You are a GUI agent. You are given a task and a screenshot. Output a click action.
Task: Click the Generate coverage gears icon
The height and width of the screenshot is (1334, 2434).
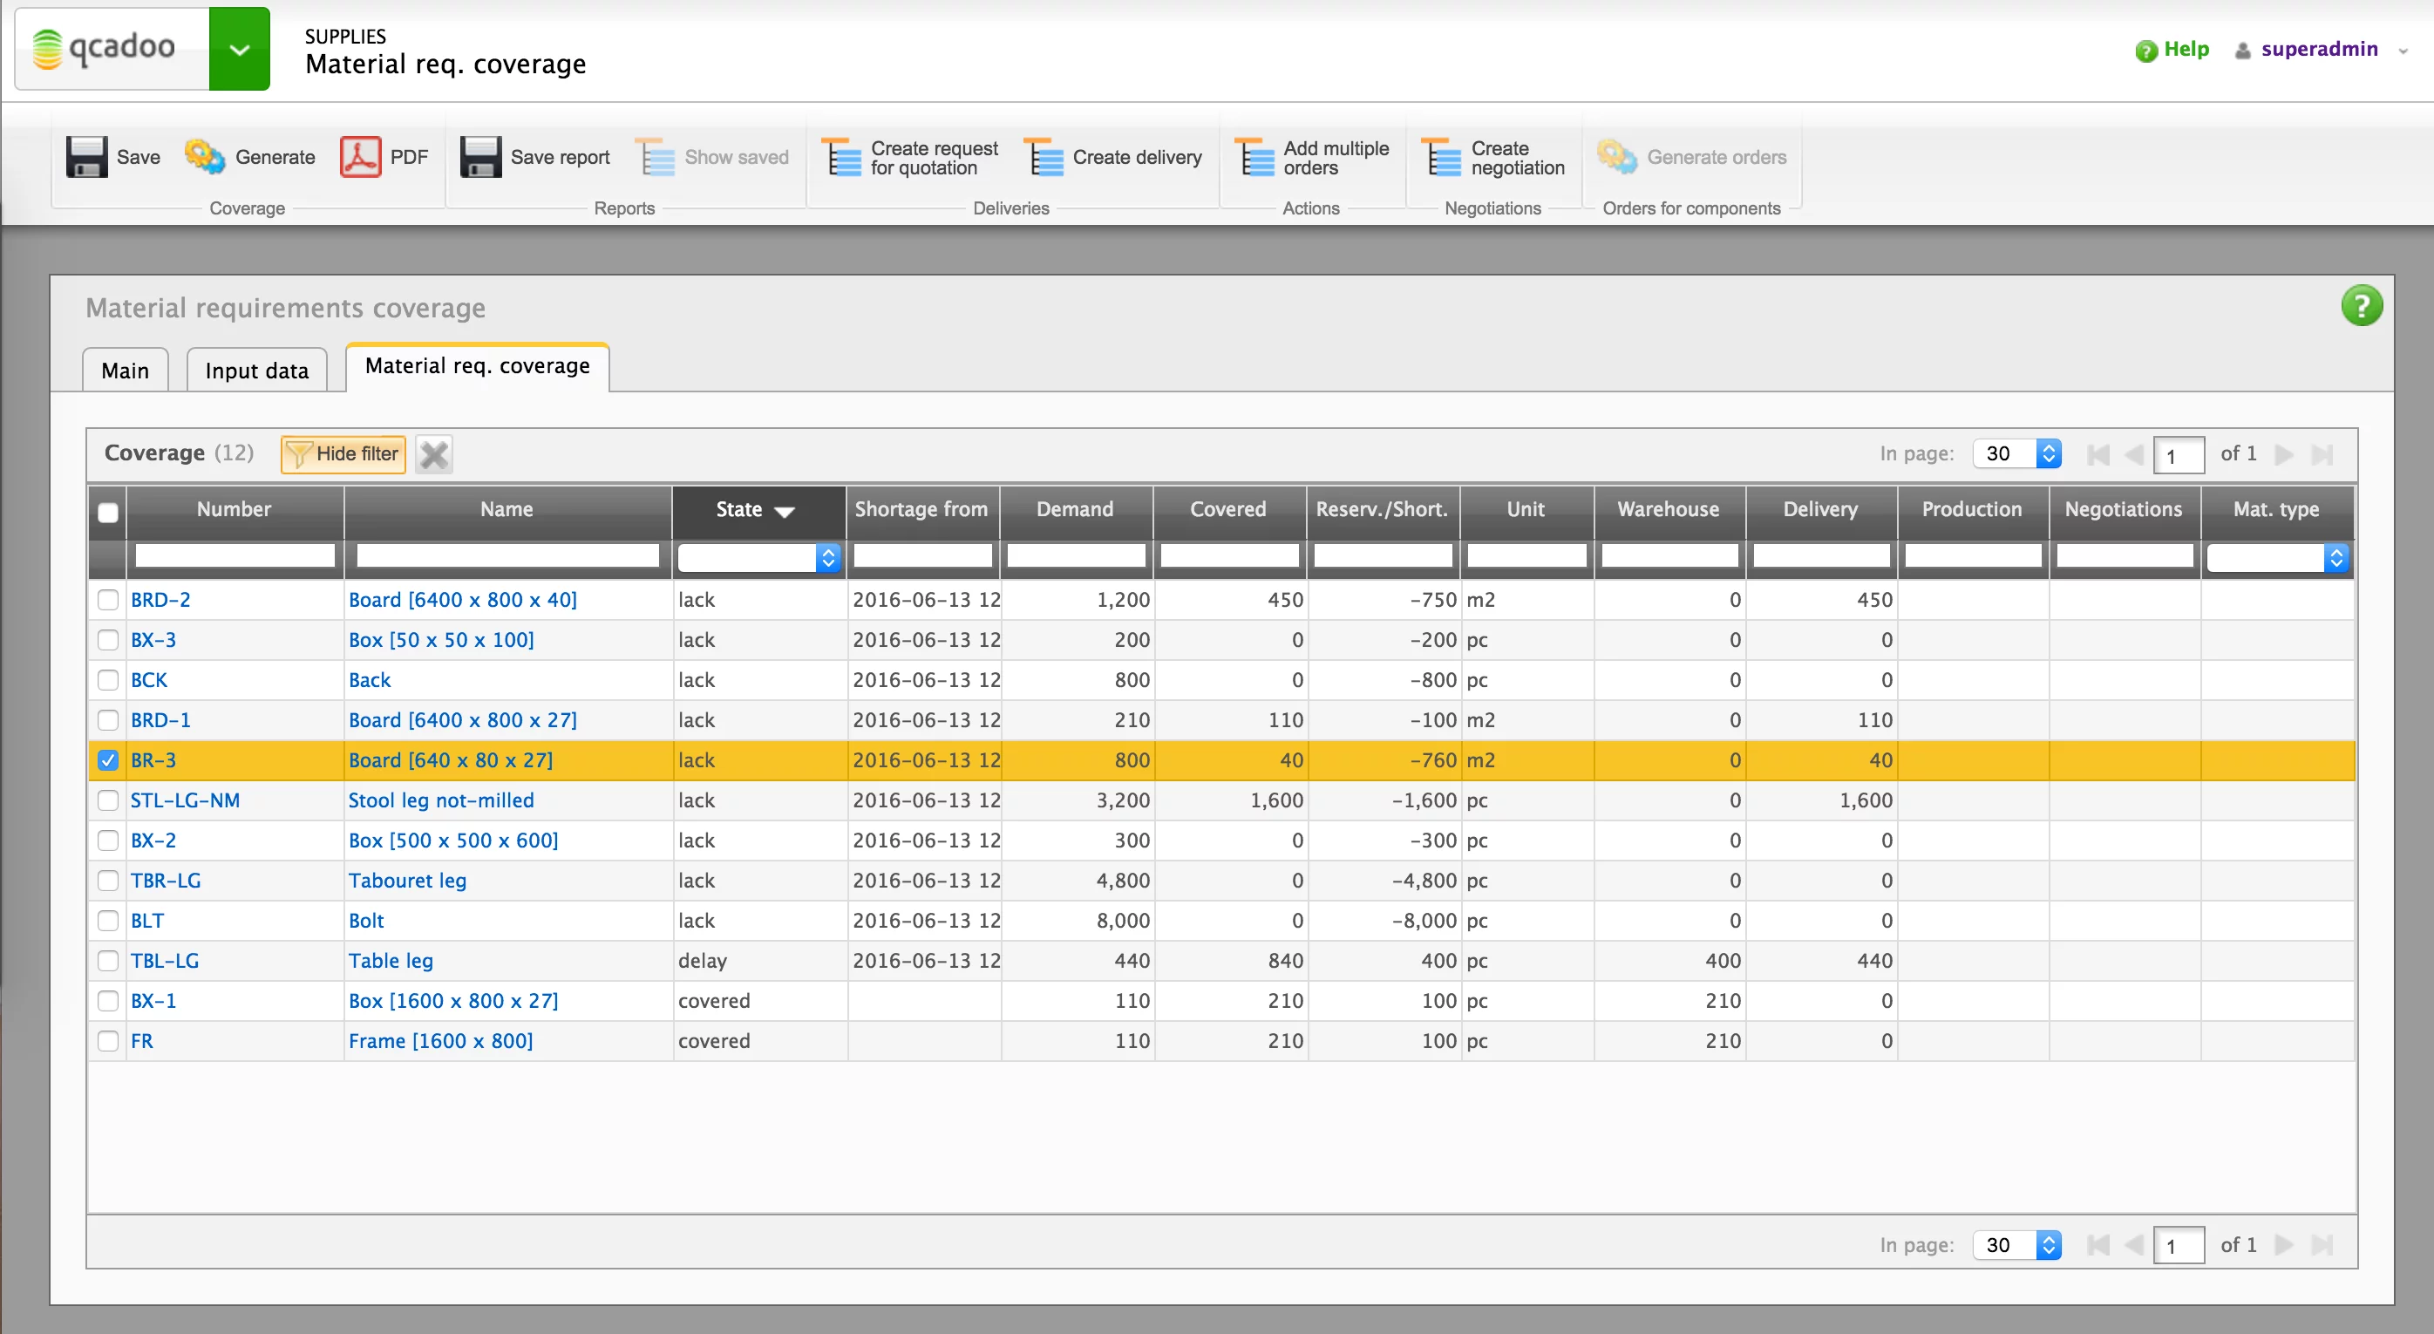204,157
